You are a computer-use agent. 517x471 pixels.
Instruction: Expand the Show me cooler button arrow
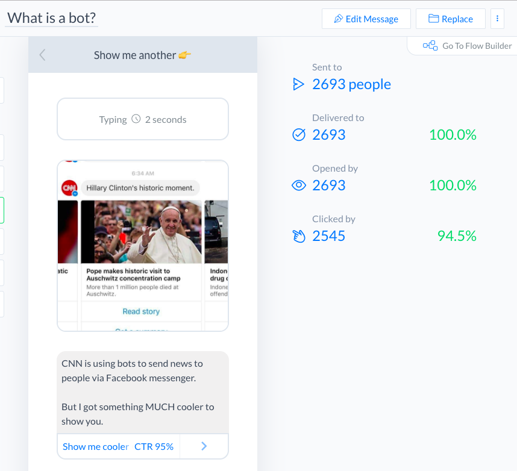[204, 446]
